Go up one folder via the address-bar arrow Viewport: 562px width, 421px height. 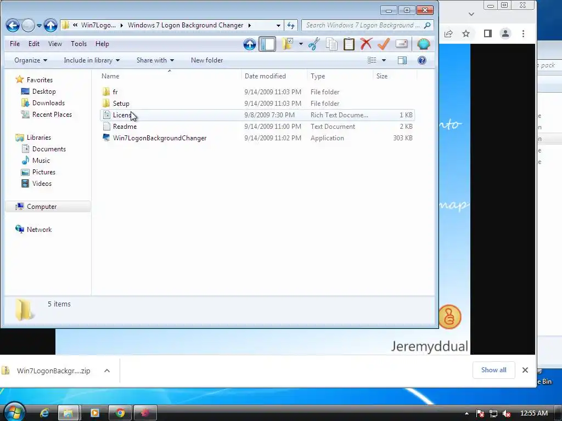(x=50, y=25)
